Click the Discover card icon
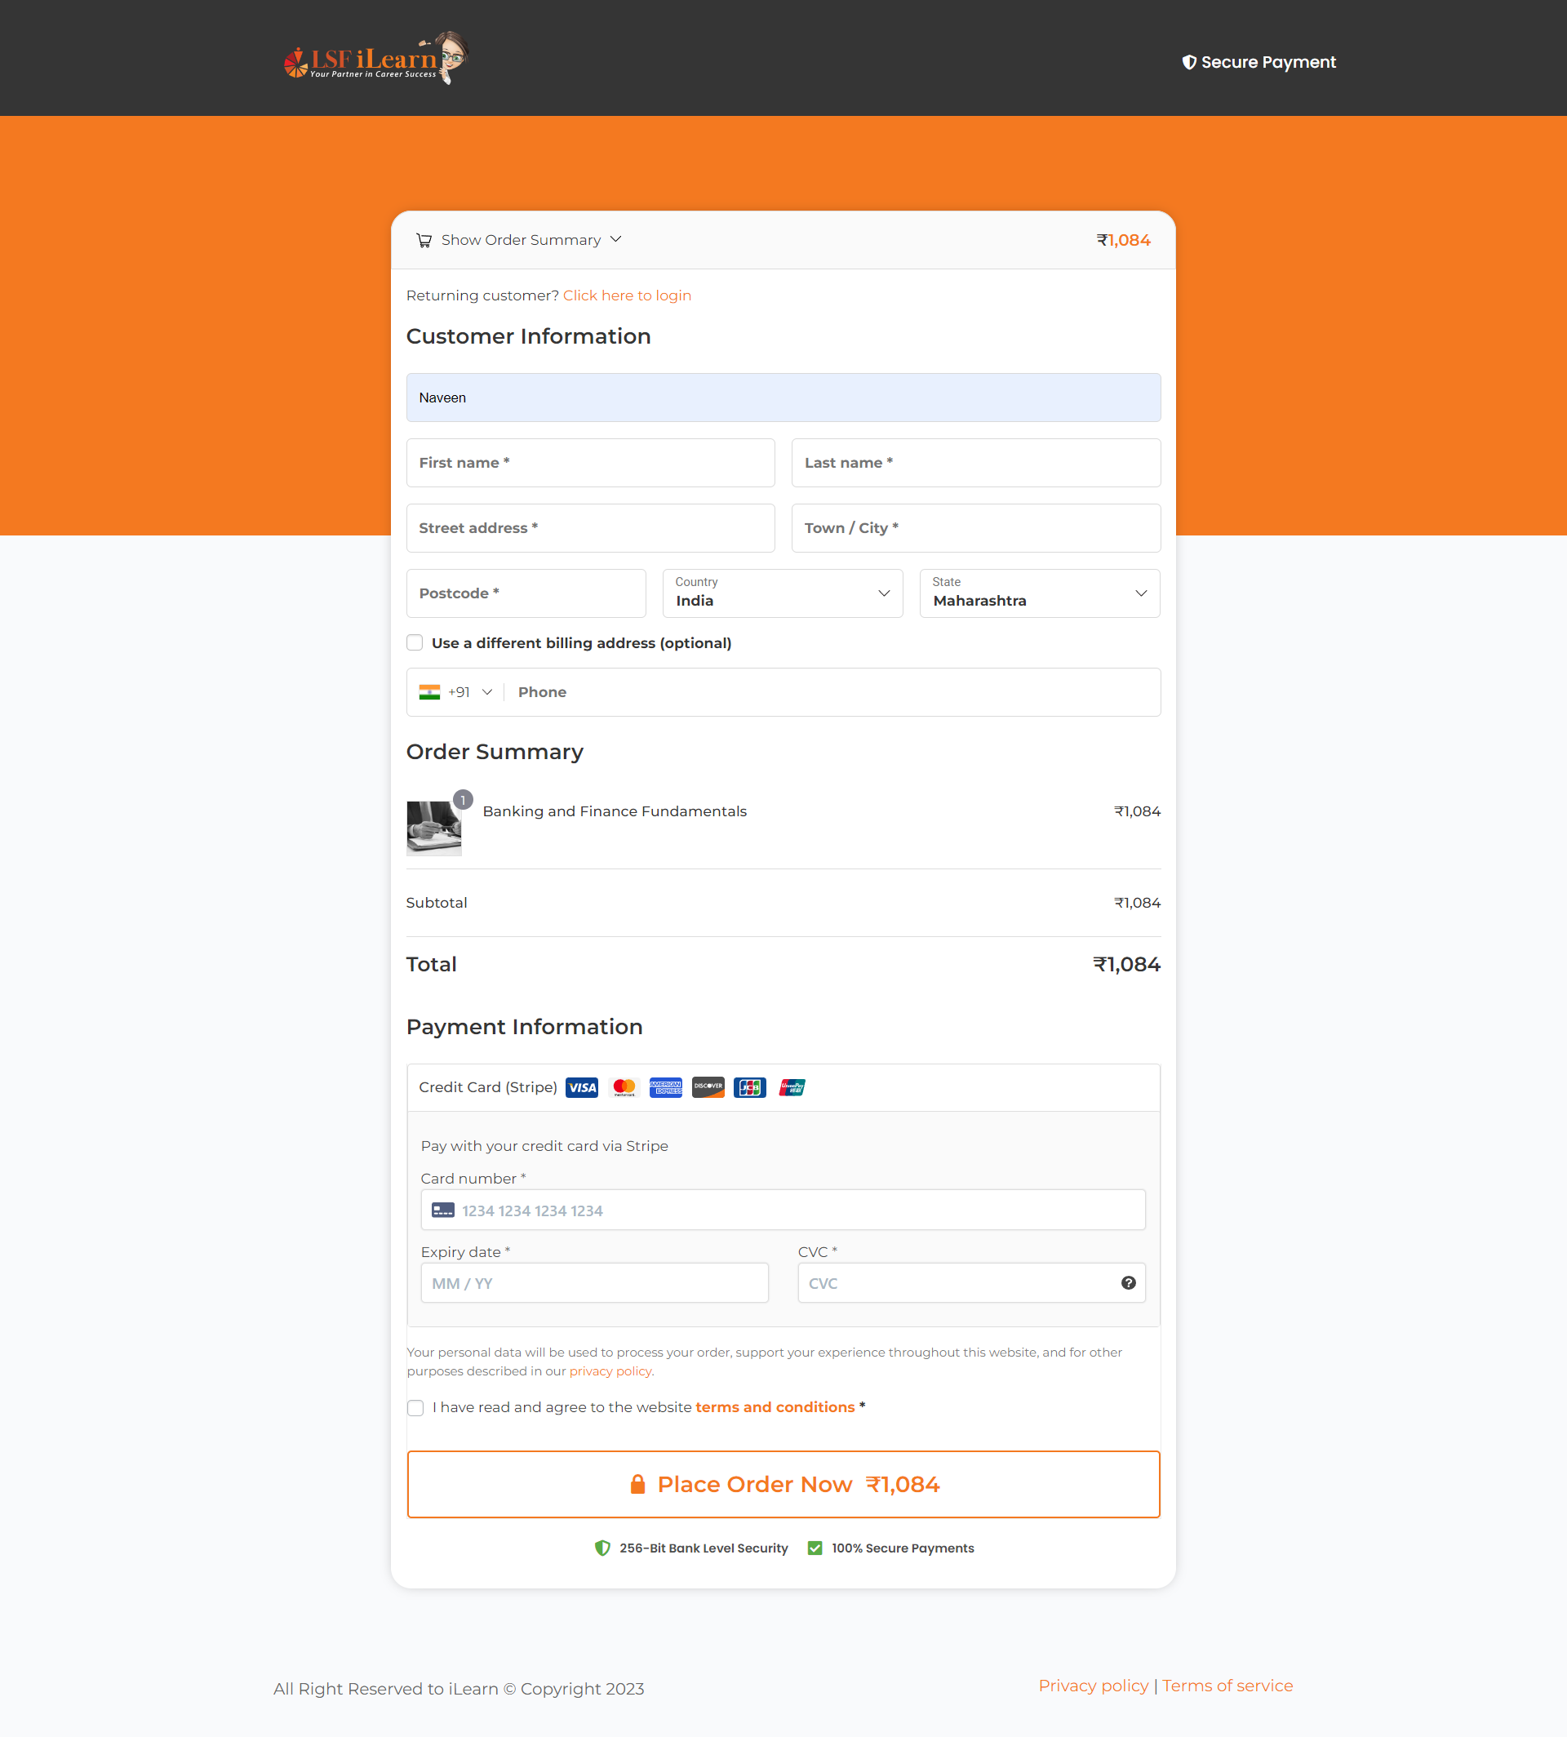This screenshot has width=1567, height=1737. 708,1086
